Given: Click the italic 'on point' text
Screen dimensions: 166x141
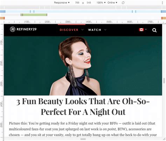Looking at the screenshot, I should click(x=109, y=129).
